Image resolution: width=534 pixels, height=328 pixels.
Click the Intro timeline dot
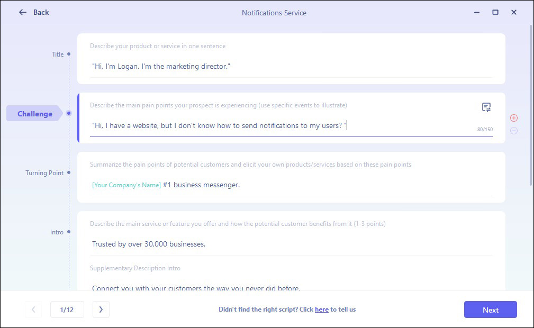click(x=69, y=232)
